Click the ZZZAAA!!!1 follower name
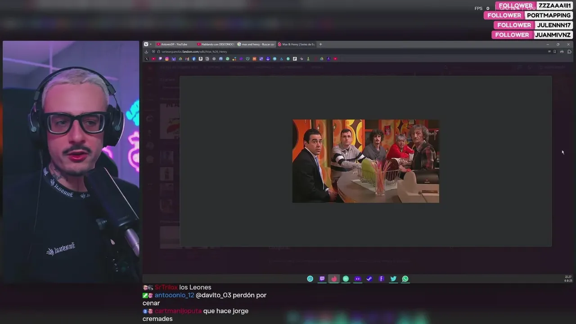 [553, 6]
